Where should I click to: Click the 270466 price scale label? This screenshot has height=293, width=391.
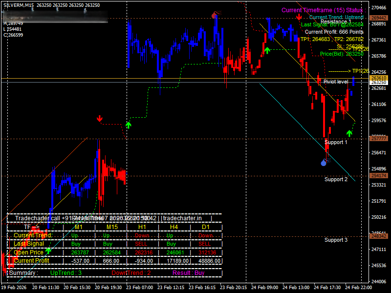click(x=379, y=8)
